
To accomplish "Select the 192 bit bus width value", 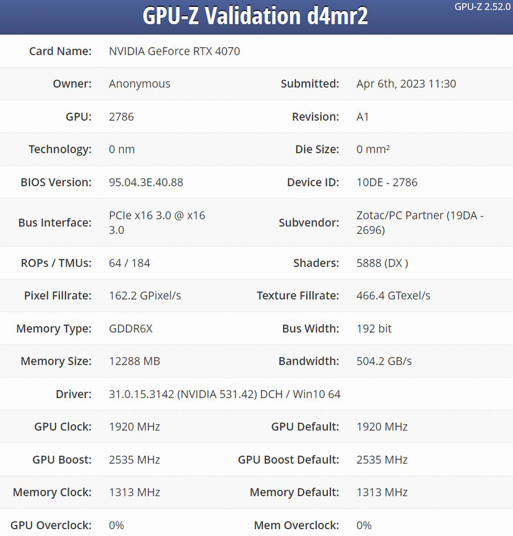I will (374, 329).
